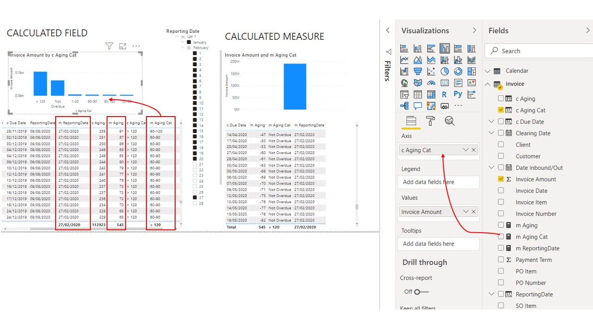Open the Invoice Amount values dropdown
The height and width of the screenshot is (333, 593).
[x=466, y=212]
